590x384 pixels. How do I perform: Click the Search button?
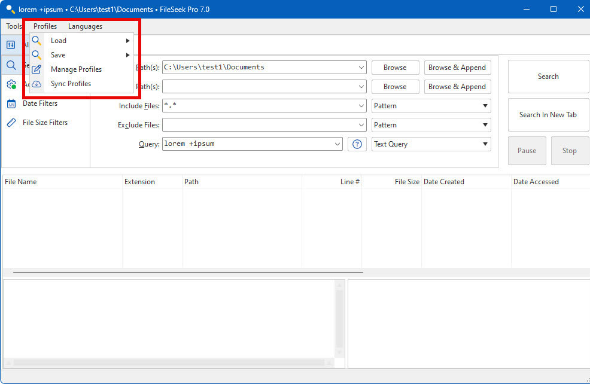point(548,77)
